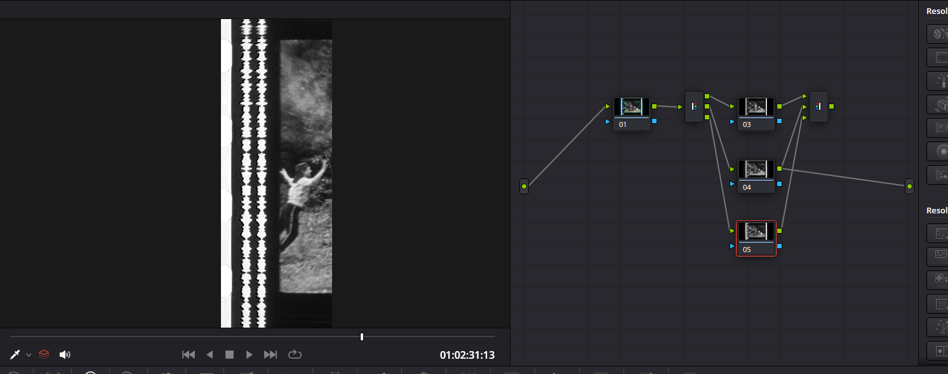Viewport: 948px width, 374px height.
Task: Select the Splitter node after node 01
Action: point(694,107)
